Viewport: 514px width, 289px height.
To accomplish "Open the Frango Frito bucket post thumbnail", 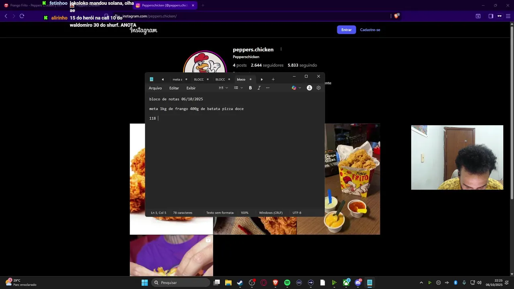I will pos(352,179).
